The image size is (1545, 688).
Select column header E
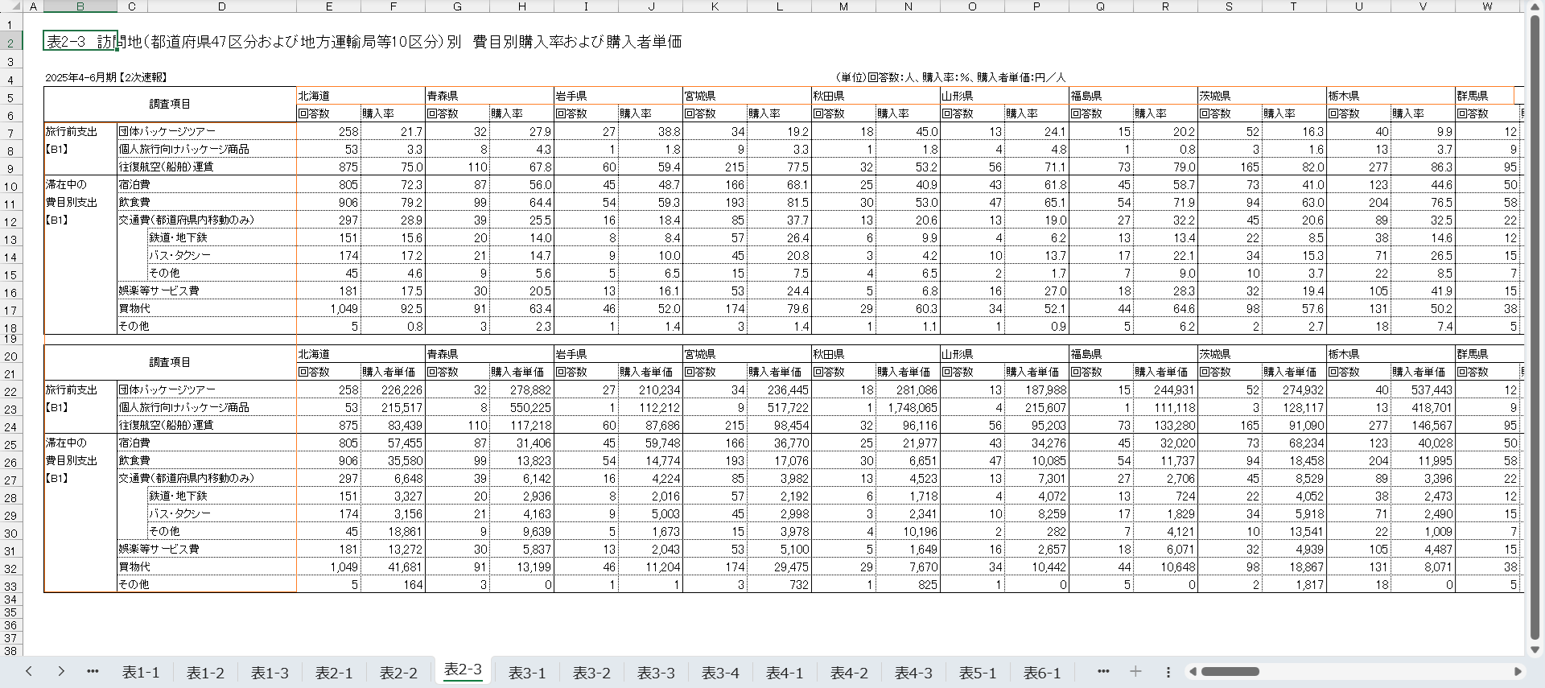coord(328,6)
